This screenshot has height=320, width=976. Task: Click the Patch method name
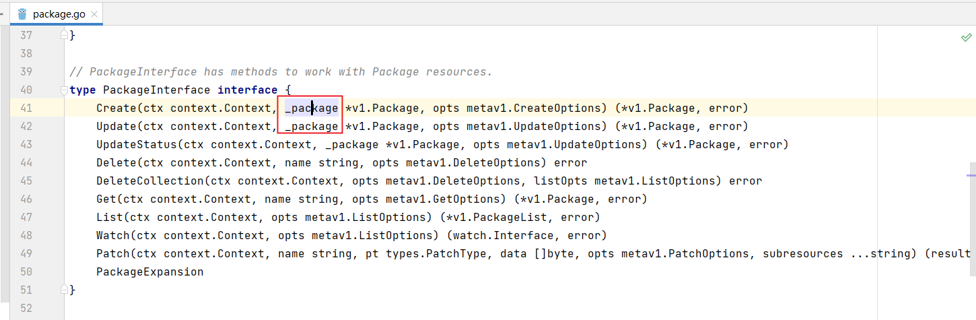[x=113, y=253]
